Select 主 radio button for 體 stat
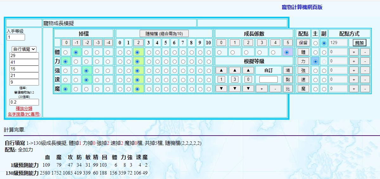The height and width of the screenshot is (179, 380). (x=315, y=52)
